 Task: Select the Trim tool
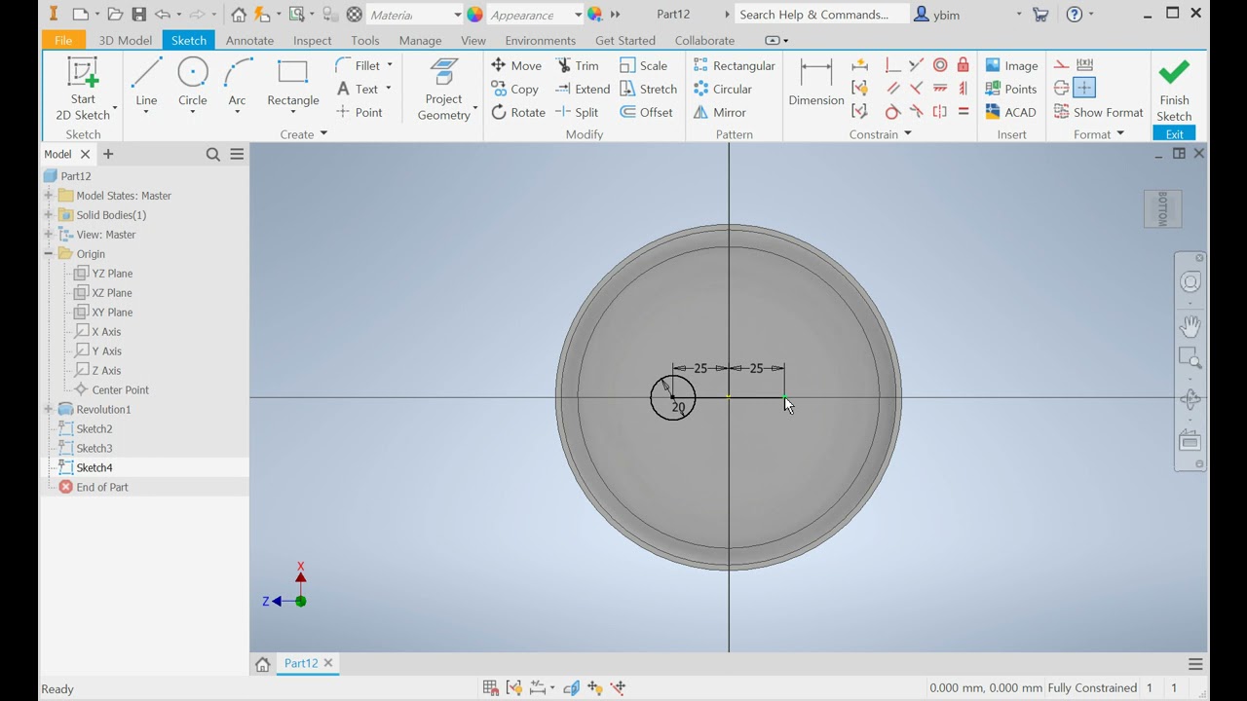[x=578, y=65]
